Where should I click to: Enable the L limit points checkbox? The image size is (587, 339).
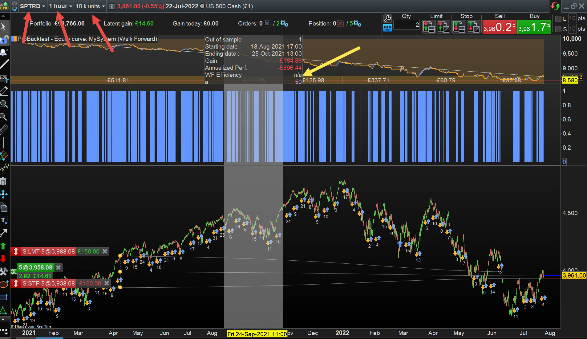[x=558, y=19]
